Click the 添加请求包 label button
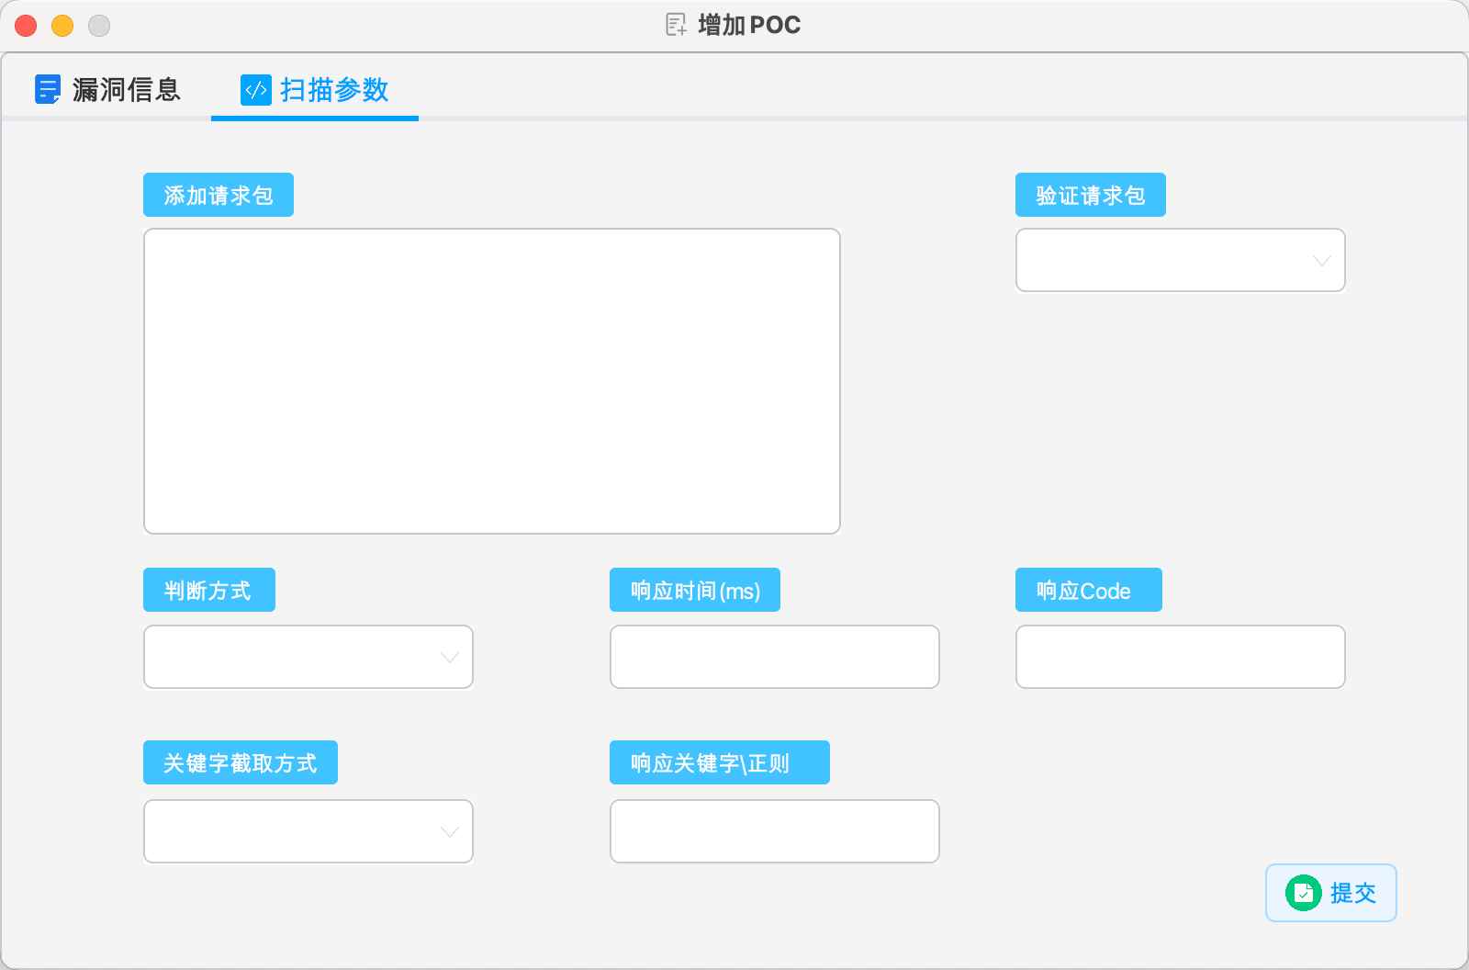The image size is (1469, 970). coord(218,195)
